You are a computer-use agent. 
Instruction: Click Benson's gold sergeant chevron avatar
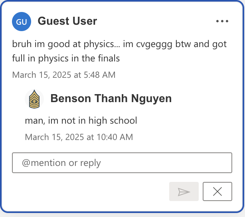tap(34, 99)
